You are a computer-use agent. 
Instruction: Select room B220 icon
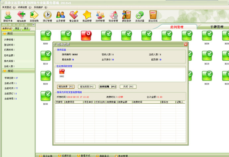click(46, 76)
